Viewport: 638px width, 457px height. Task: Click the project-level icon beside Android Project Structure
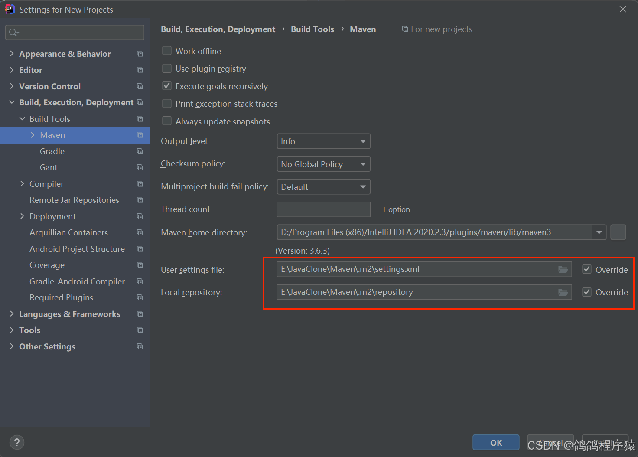coord(140,249)
